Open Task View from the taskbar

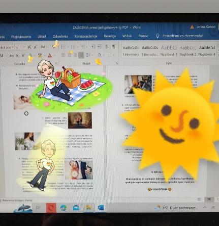pyautogui.click(x=38, y=208)
